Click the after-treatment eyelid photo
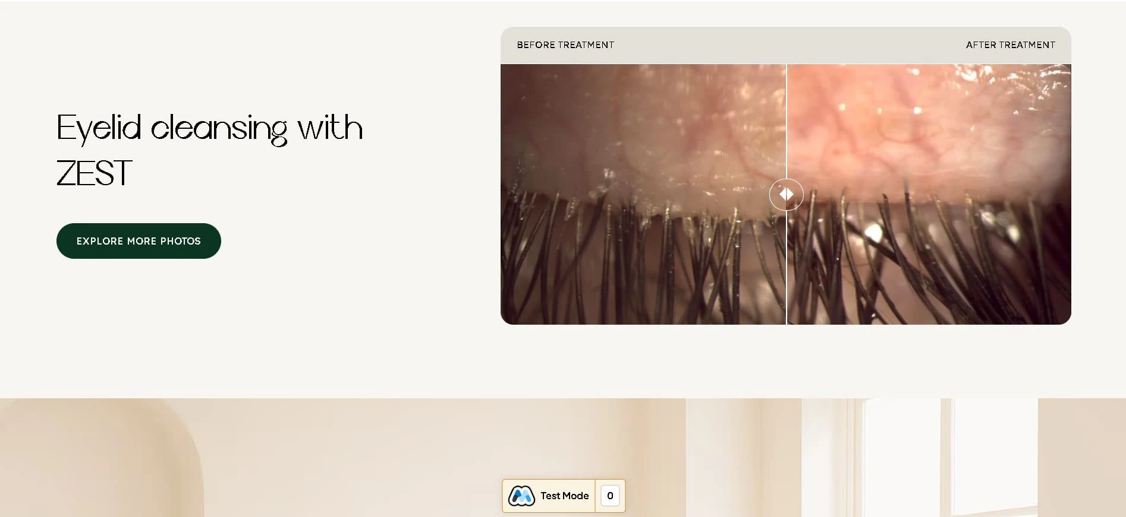Image resolution: width=1126 pixels, height=517 pixels. tap(929, 194)
